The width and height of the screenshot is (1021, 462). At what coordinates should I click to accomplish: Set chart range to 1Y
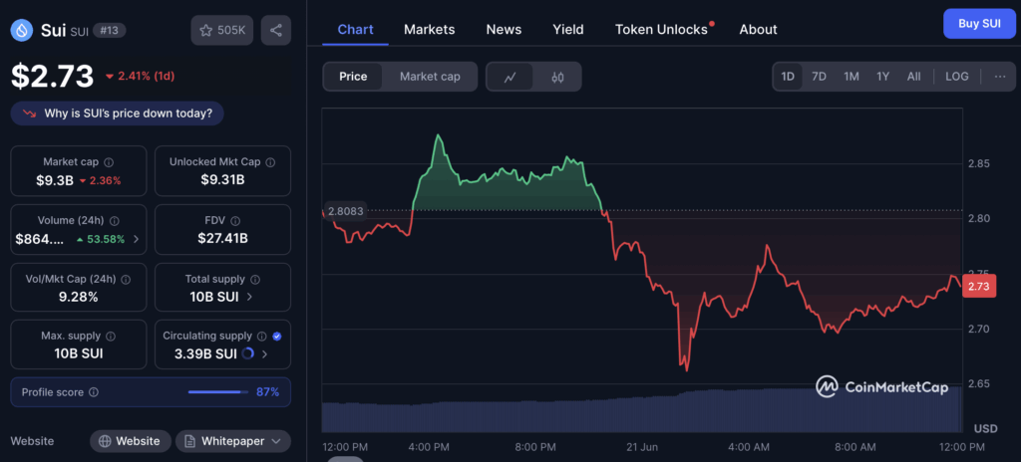(883, 76)
